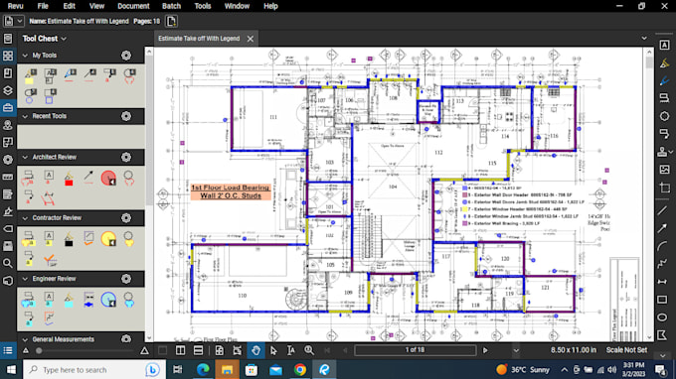Click the page number field 1 of 18
The image size is (676, 379).
tap(415, 350)
